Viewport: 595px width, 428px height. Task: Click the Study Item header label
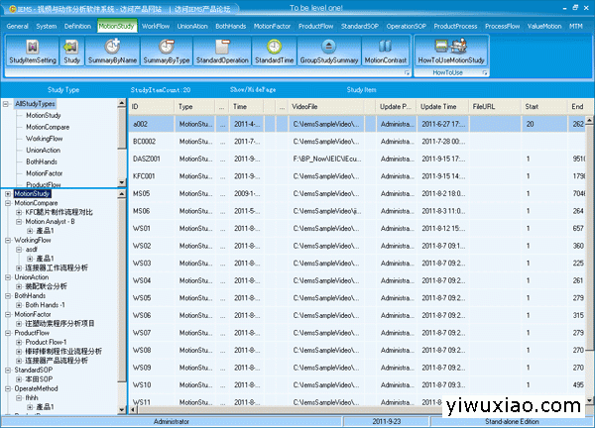coord(361,90)
